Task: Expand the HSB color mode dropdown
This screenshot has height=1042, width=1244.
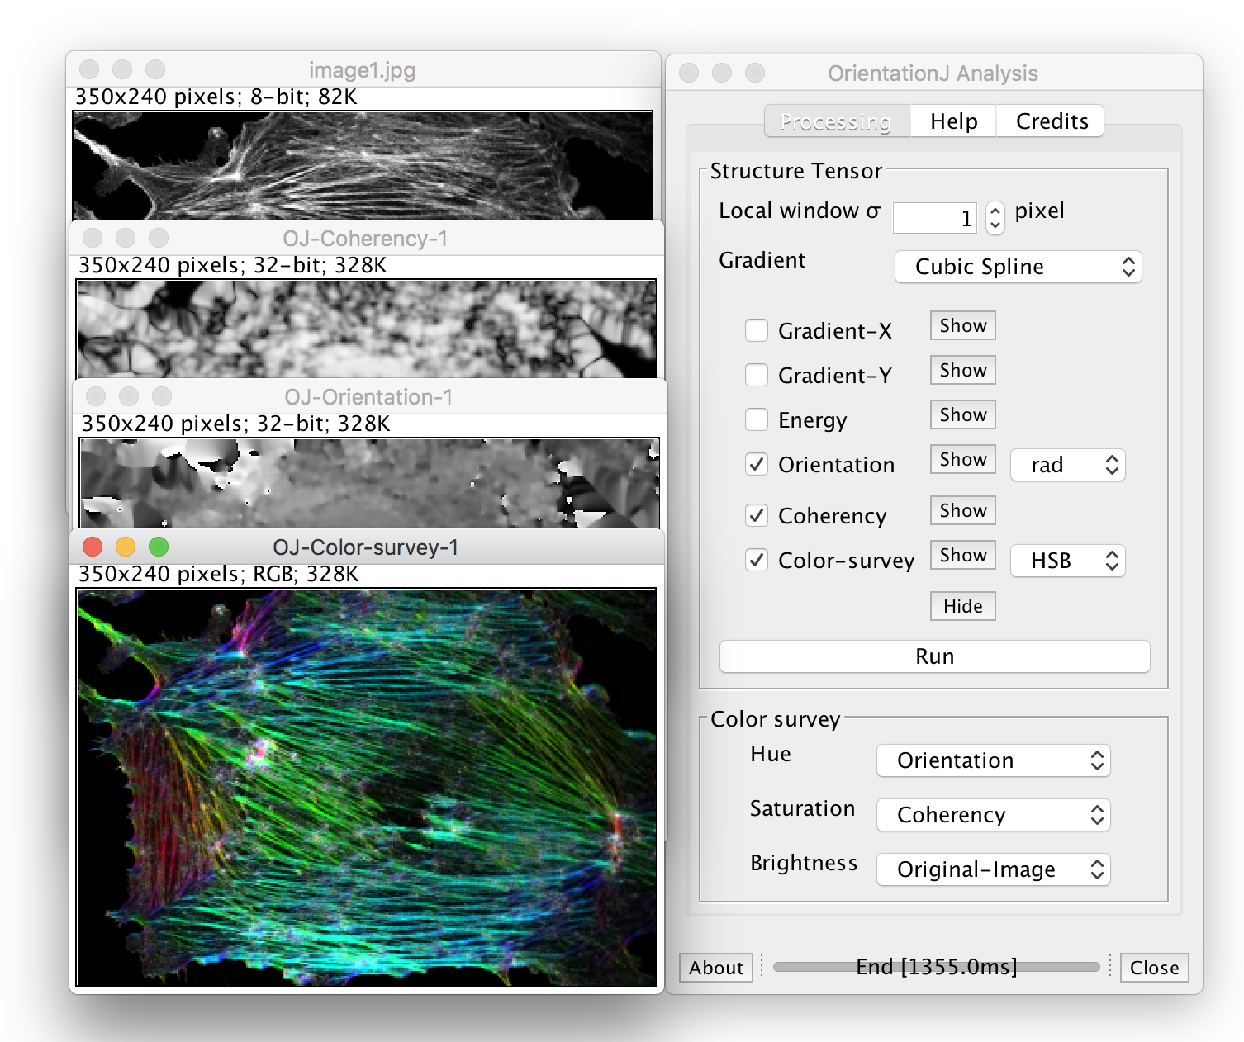Action: pos(1067,561)
